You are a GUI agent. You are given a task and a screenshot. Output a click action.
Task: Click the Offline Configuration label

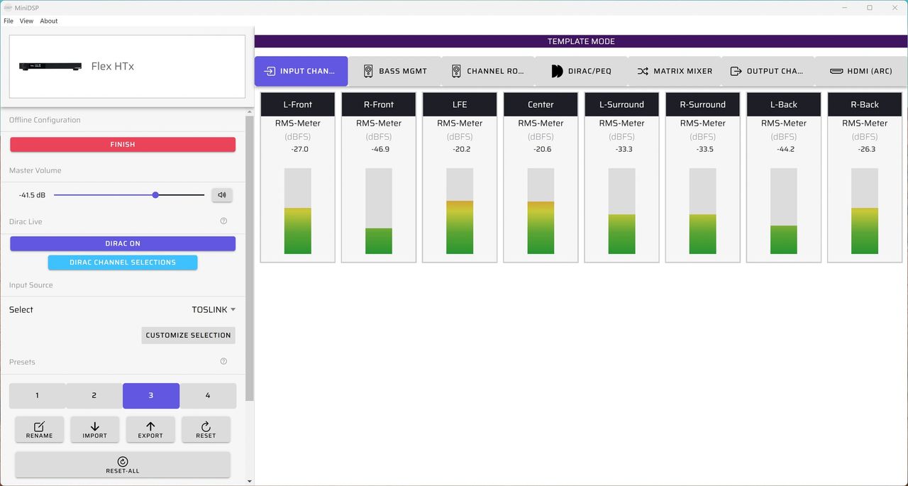click(45, 120)
